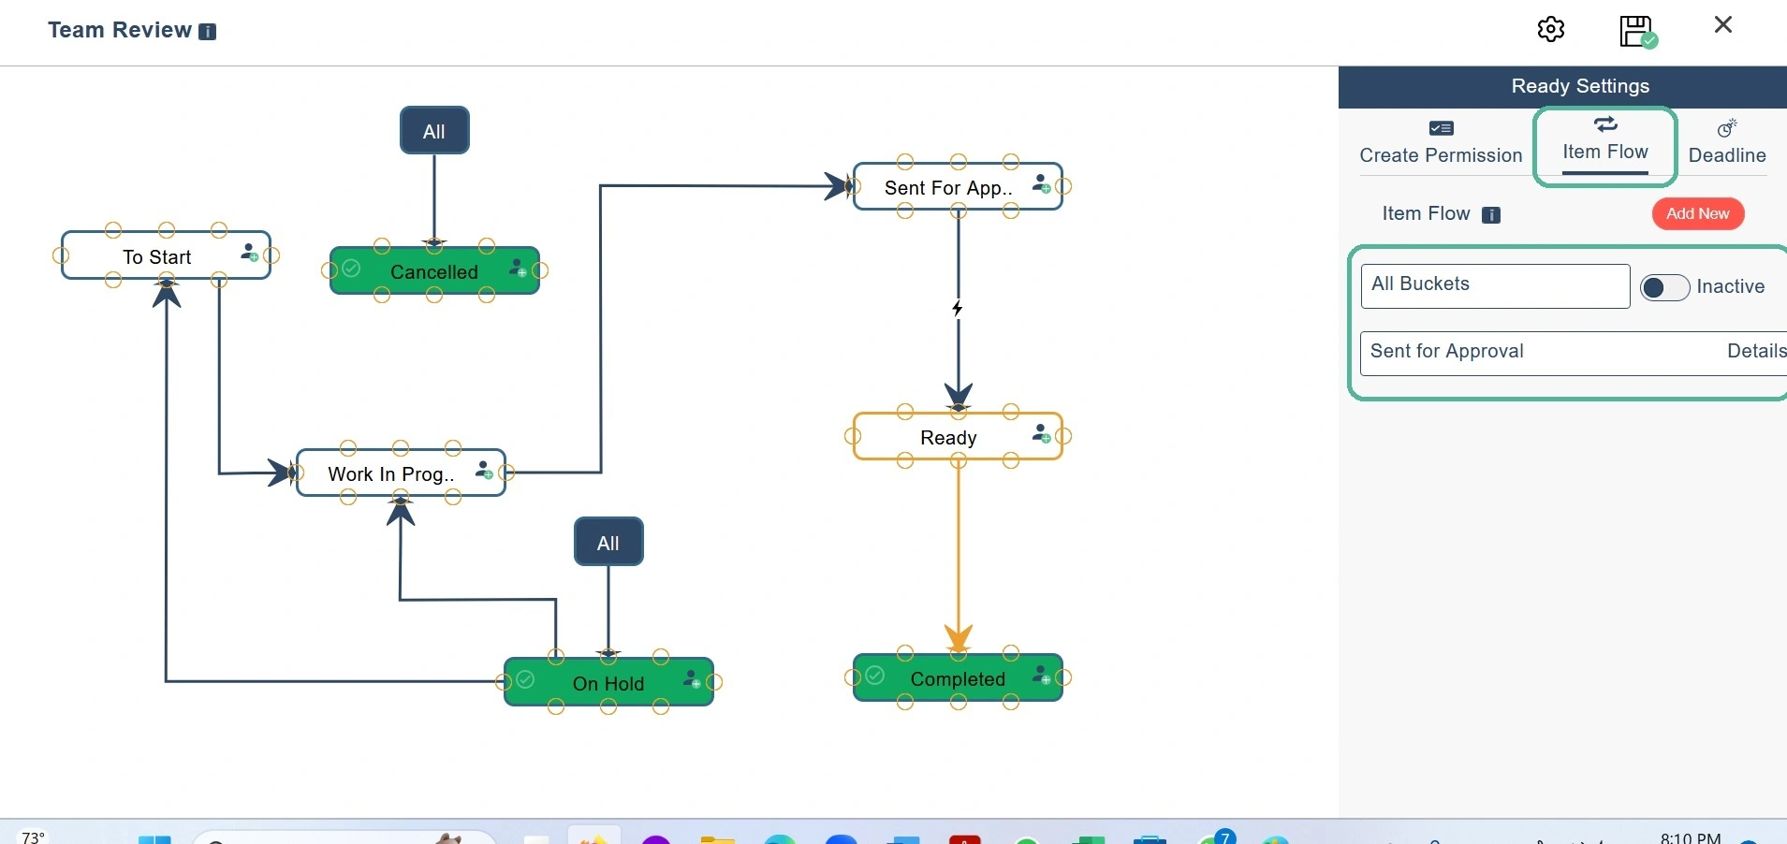The image size is (1787, 844).
Task: Click the check circle icon on Cancelled node
Action: click(351, 269)
